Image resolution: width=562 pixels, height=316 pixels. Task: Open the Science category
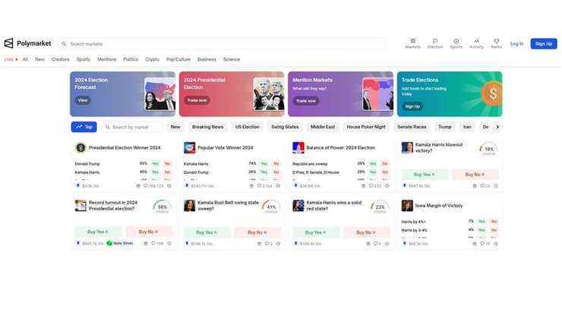tap(232, 59)
